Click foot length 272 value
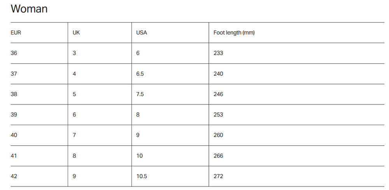389x190 pixels. click(x=218, y=176)
